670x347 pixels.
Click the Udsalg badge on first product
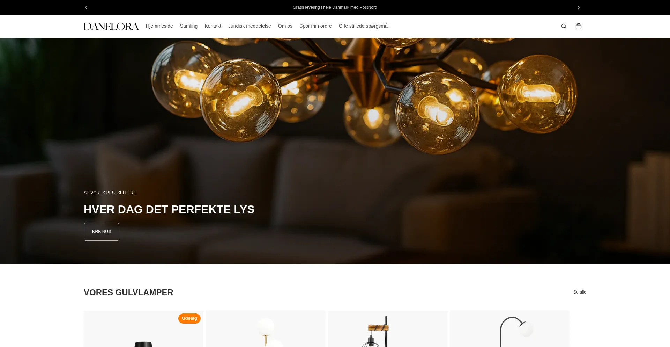tap(189, 318)
